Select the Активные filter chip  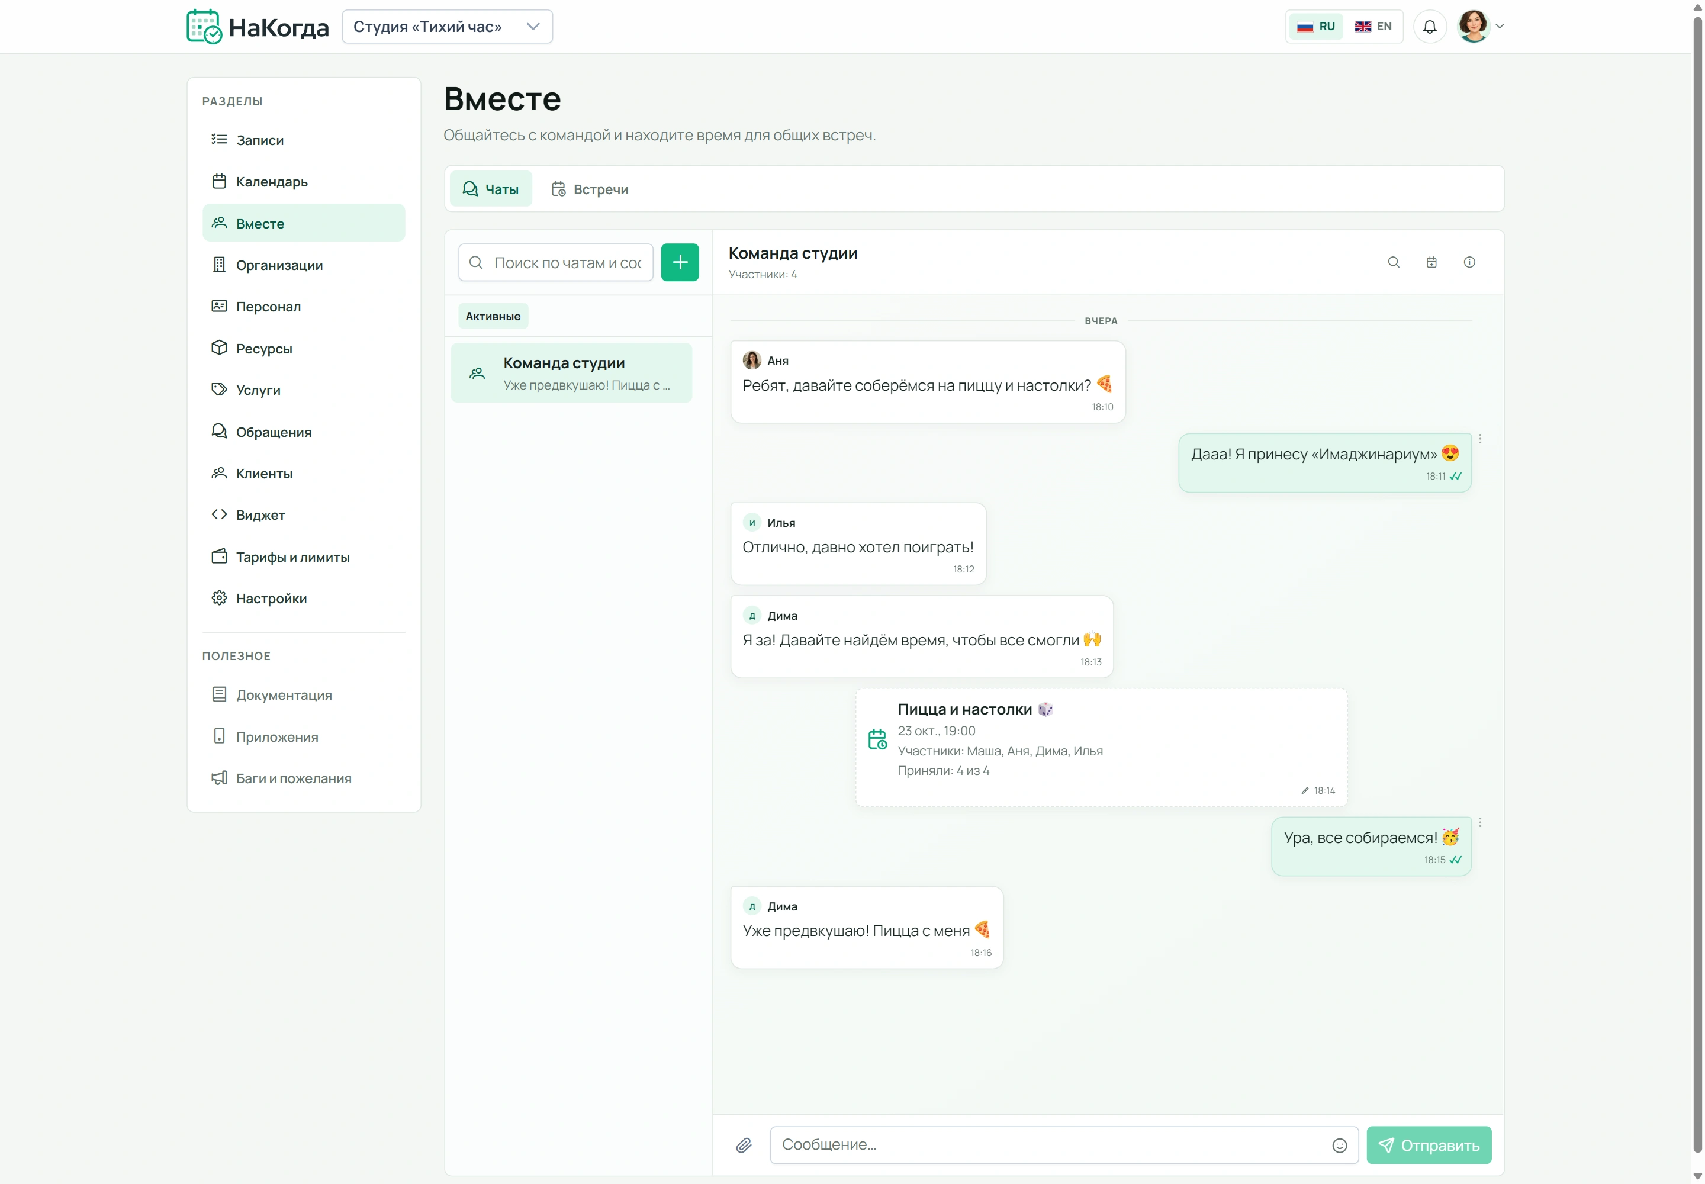point(493,316)
